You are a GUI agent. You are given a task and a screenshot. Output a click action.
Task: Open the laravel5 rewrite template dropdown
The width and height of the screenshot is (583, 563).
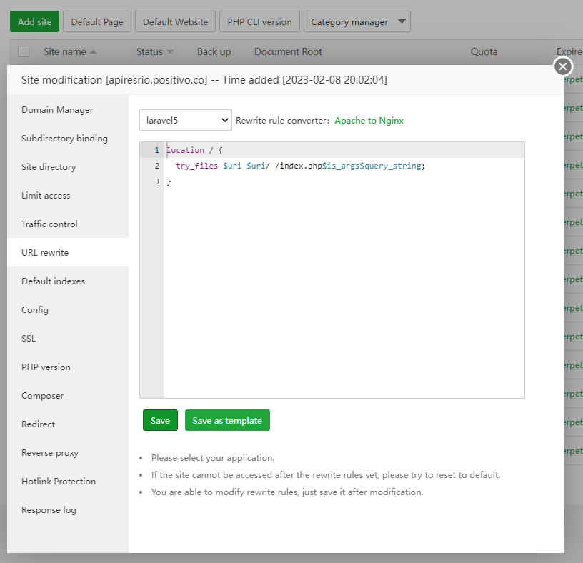point(185,121)
